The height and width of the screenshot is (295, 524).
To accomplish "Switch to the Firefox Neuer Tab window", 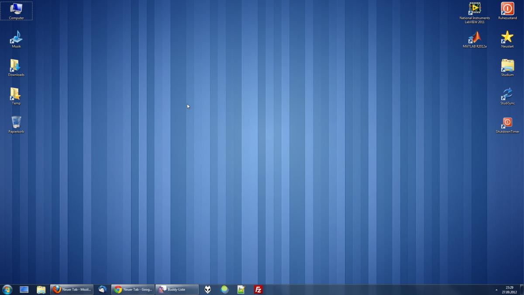I will (x=72, y=289).
